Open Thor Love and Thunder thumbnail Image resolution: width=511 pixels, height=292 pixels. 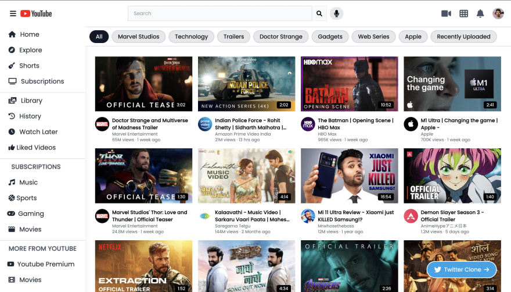[x=144, y=176]
